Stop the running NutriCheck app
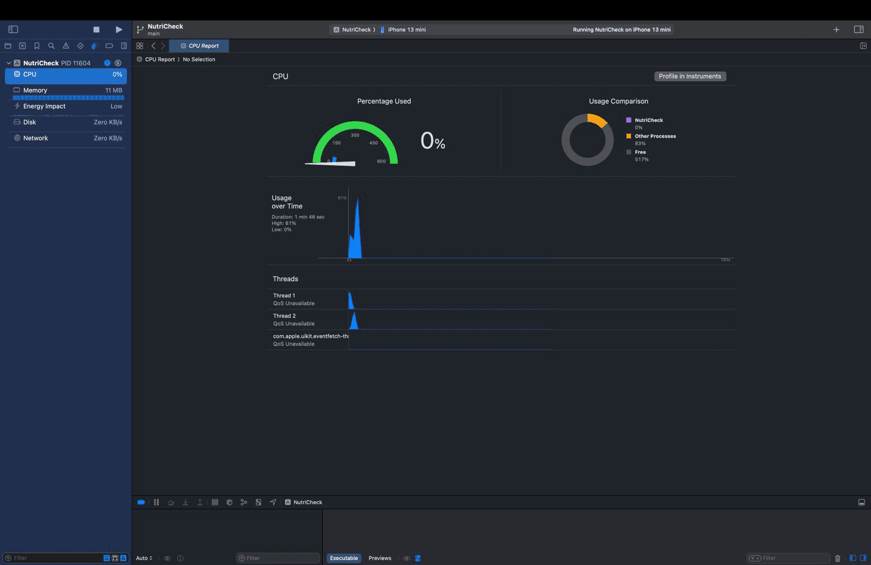This screenshot has height=565, width=871. coord(96,29)
